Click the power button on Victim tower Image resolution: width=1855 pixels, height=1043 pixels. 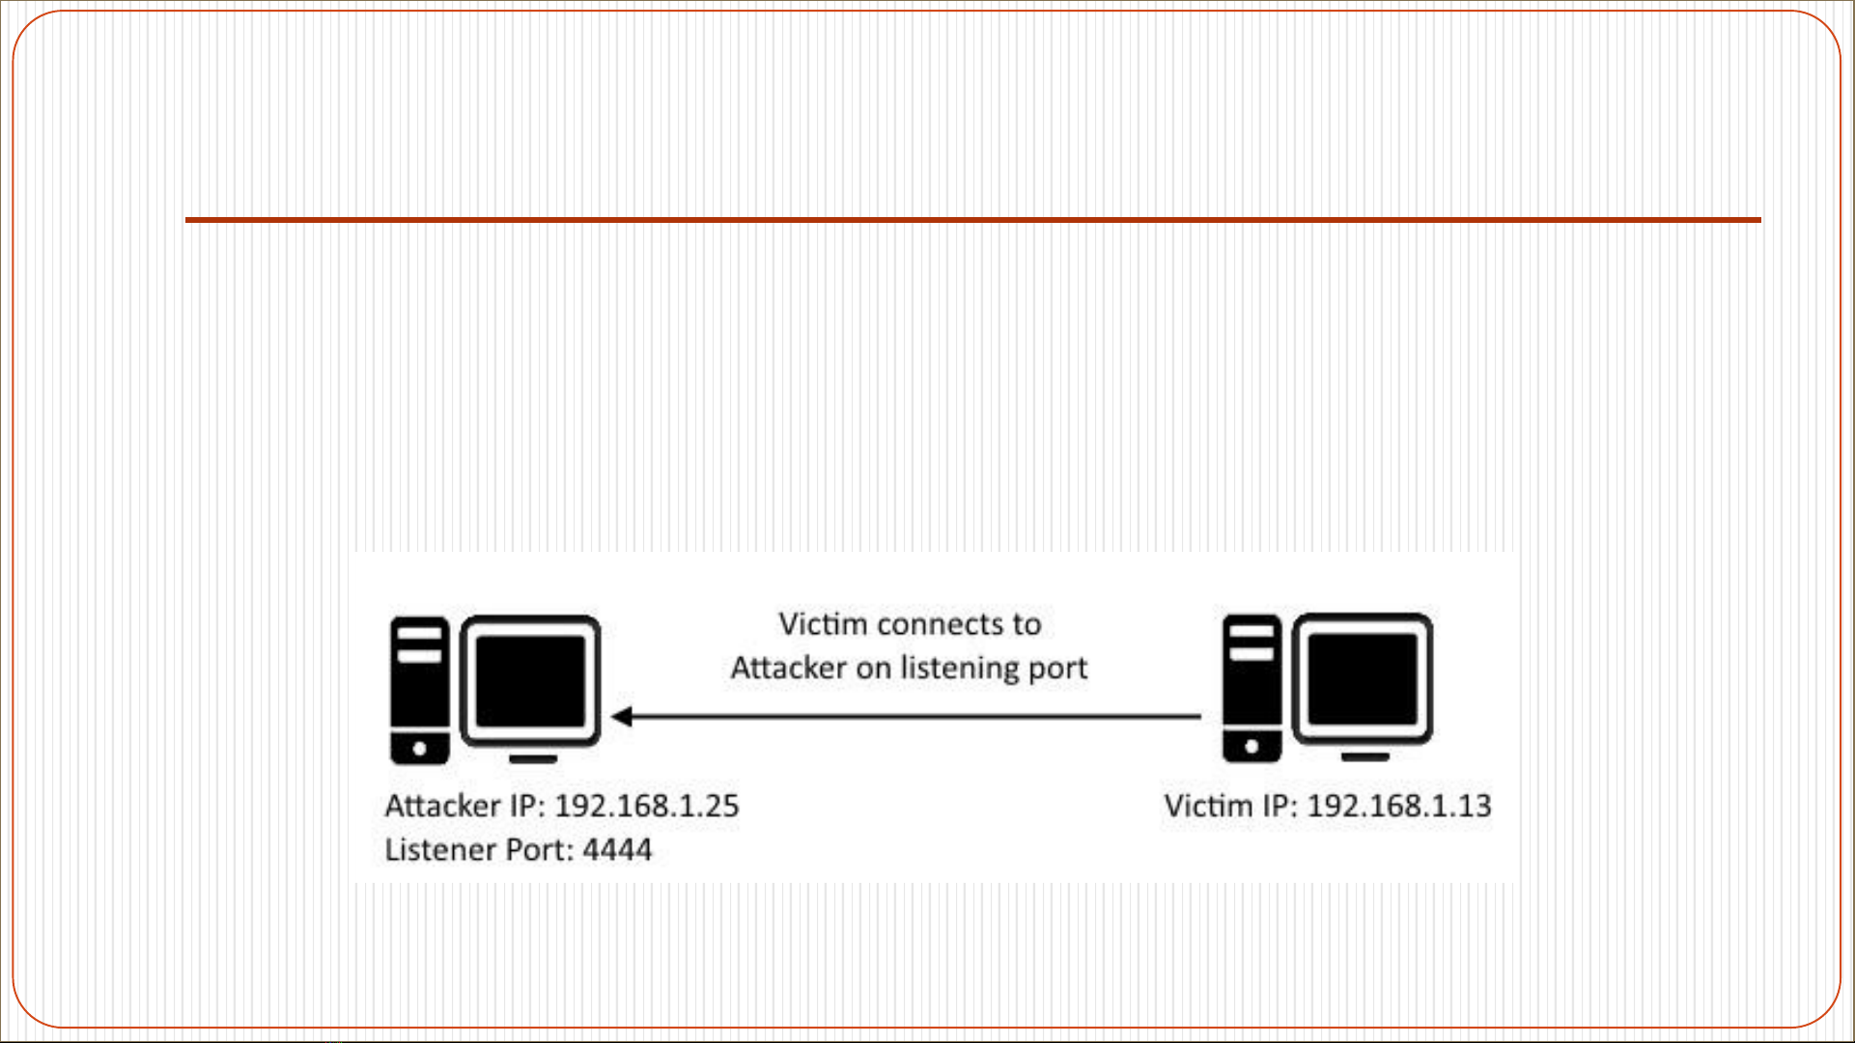[x=1251, y=747]
